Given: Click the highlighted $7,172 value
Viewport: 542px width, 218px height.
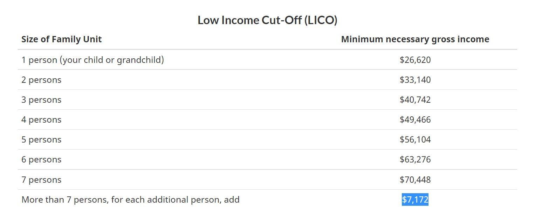Looking at the screenshot, I should (x=415, y=200).
